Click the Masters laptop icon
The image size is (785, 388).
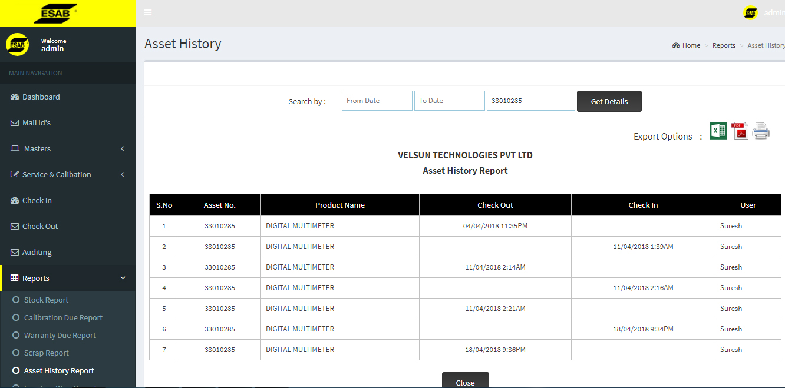click(x=15, y=149)
